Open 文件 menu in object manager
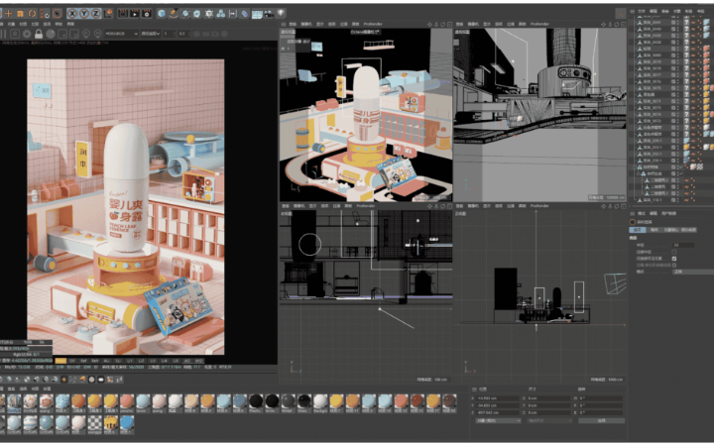This screenshot has width=714, height=446. coord(642,11)
